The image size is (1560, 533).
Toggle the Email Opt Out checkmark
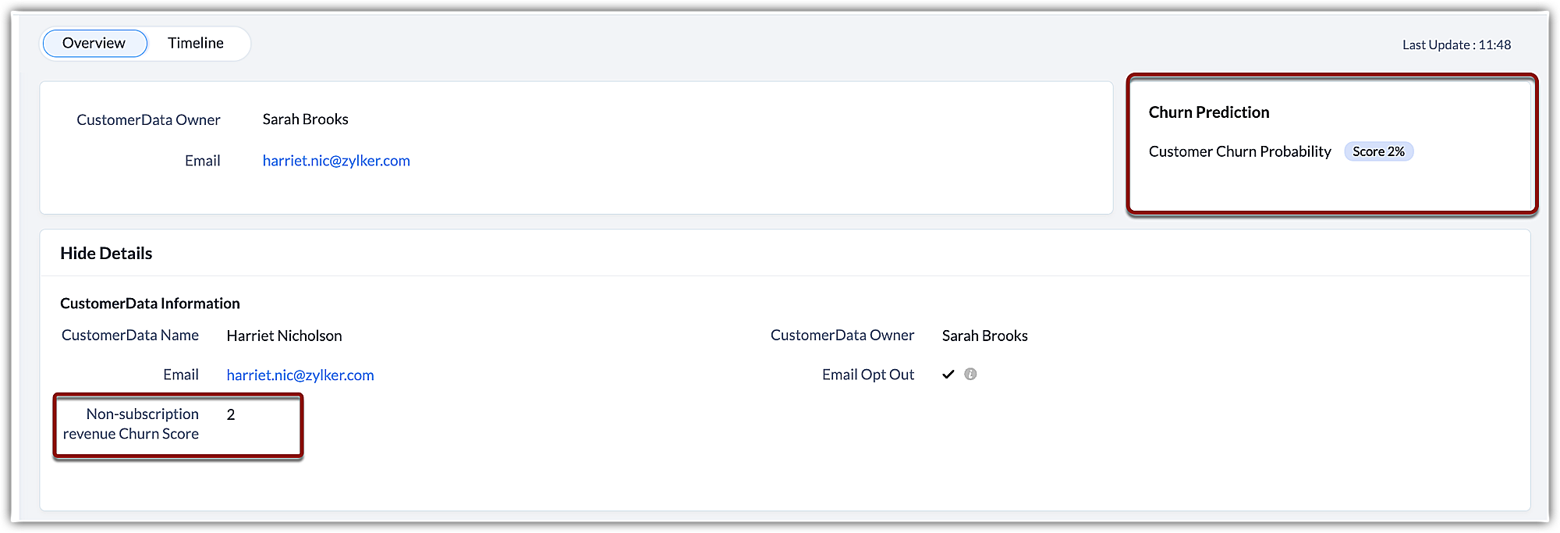coord(948,375)
